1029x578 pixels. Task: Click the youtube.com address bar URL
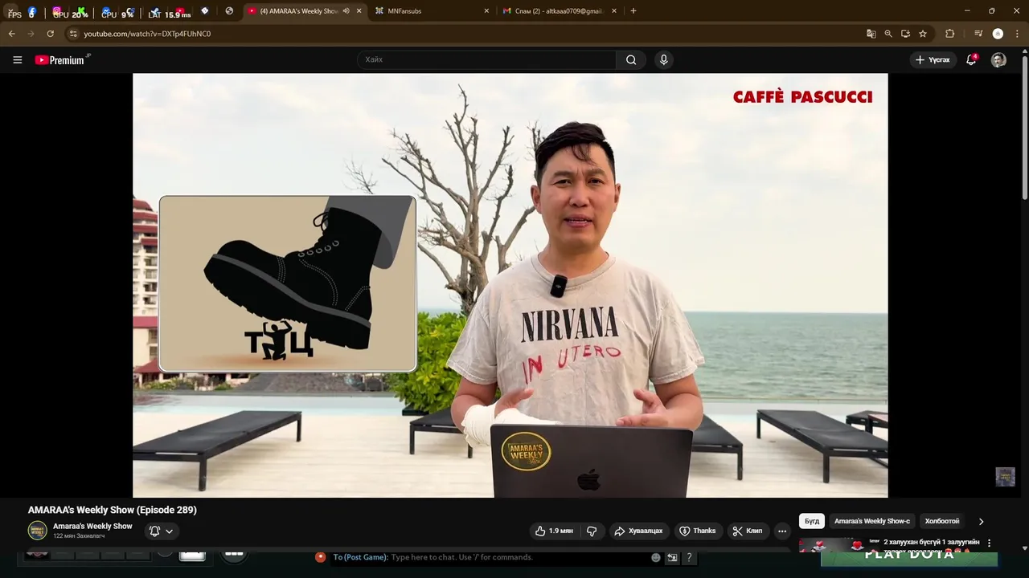147,34
